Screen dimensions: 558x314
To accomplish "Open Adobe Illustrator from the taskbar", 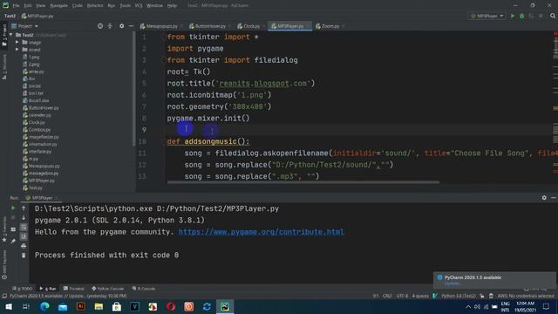I will [81, 306].
